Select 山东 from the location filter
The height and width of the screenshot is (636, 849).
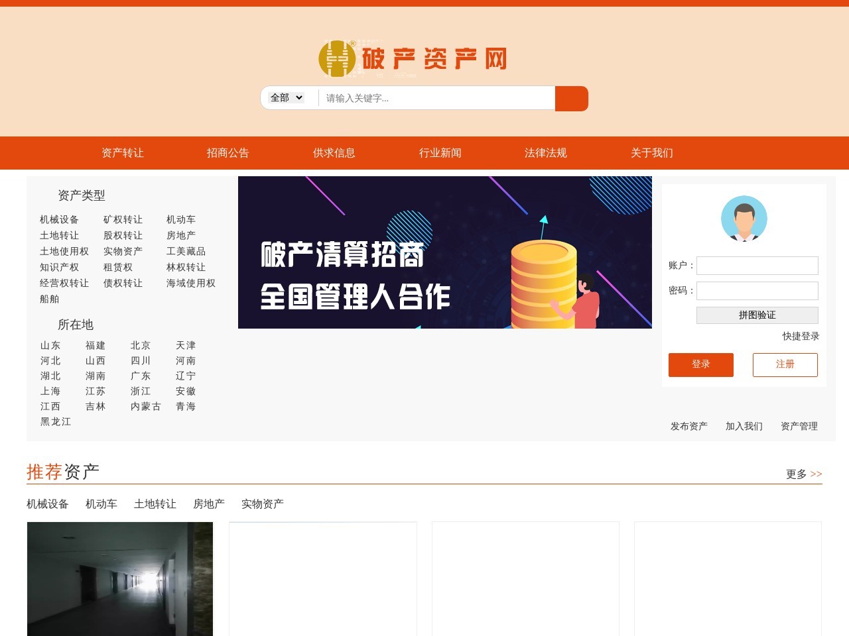click(x=50, y=345)
